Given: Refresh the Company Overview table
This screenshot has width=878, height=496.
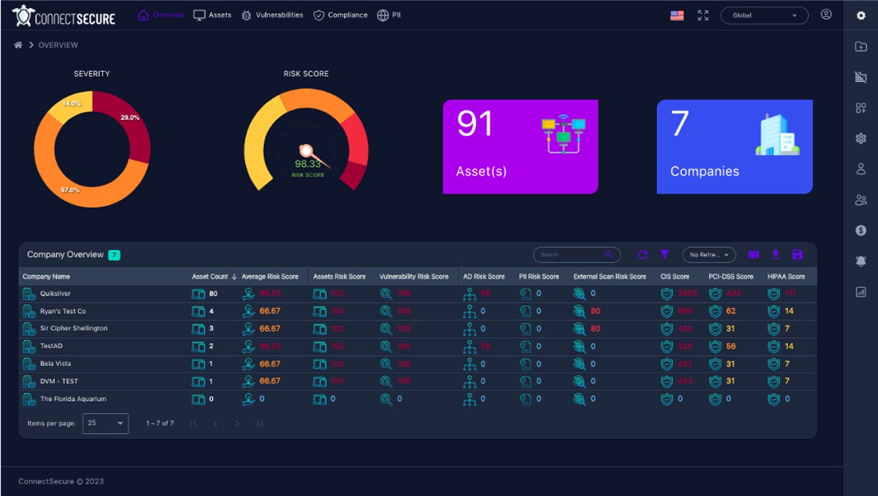Looking at the screenshot, I should click(642, 255).
